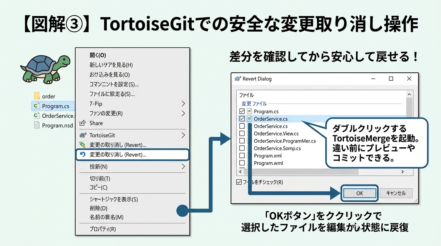Click the horizontal scrollbar right arrow
Screen dimensions: 441x246
403,172
